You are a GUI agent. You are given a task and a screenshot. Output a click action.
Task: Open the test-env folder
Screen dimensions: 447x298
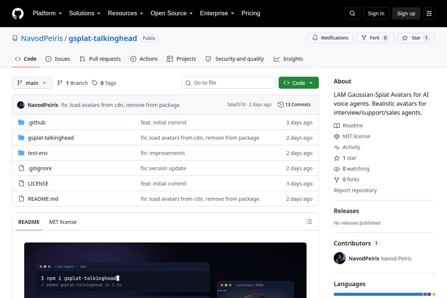(38, 153)
